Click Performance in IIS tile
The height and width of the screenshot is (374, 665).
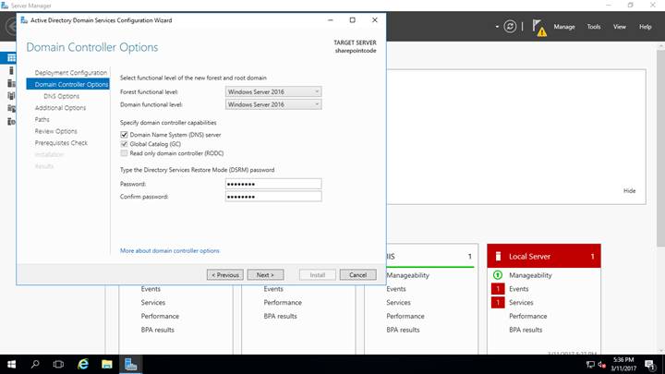pyautogui.click(x=405, y=316)
